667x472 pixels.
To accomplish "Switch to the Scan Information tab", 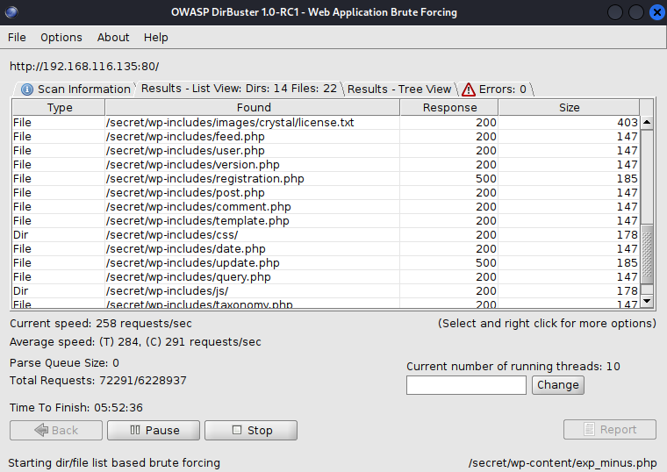I will (x=75, y=89).
